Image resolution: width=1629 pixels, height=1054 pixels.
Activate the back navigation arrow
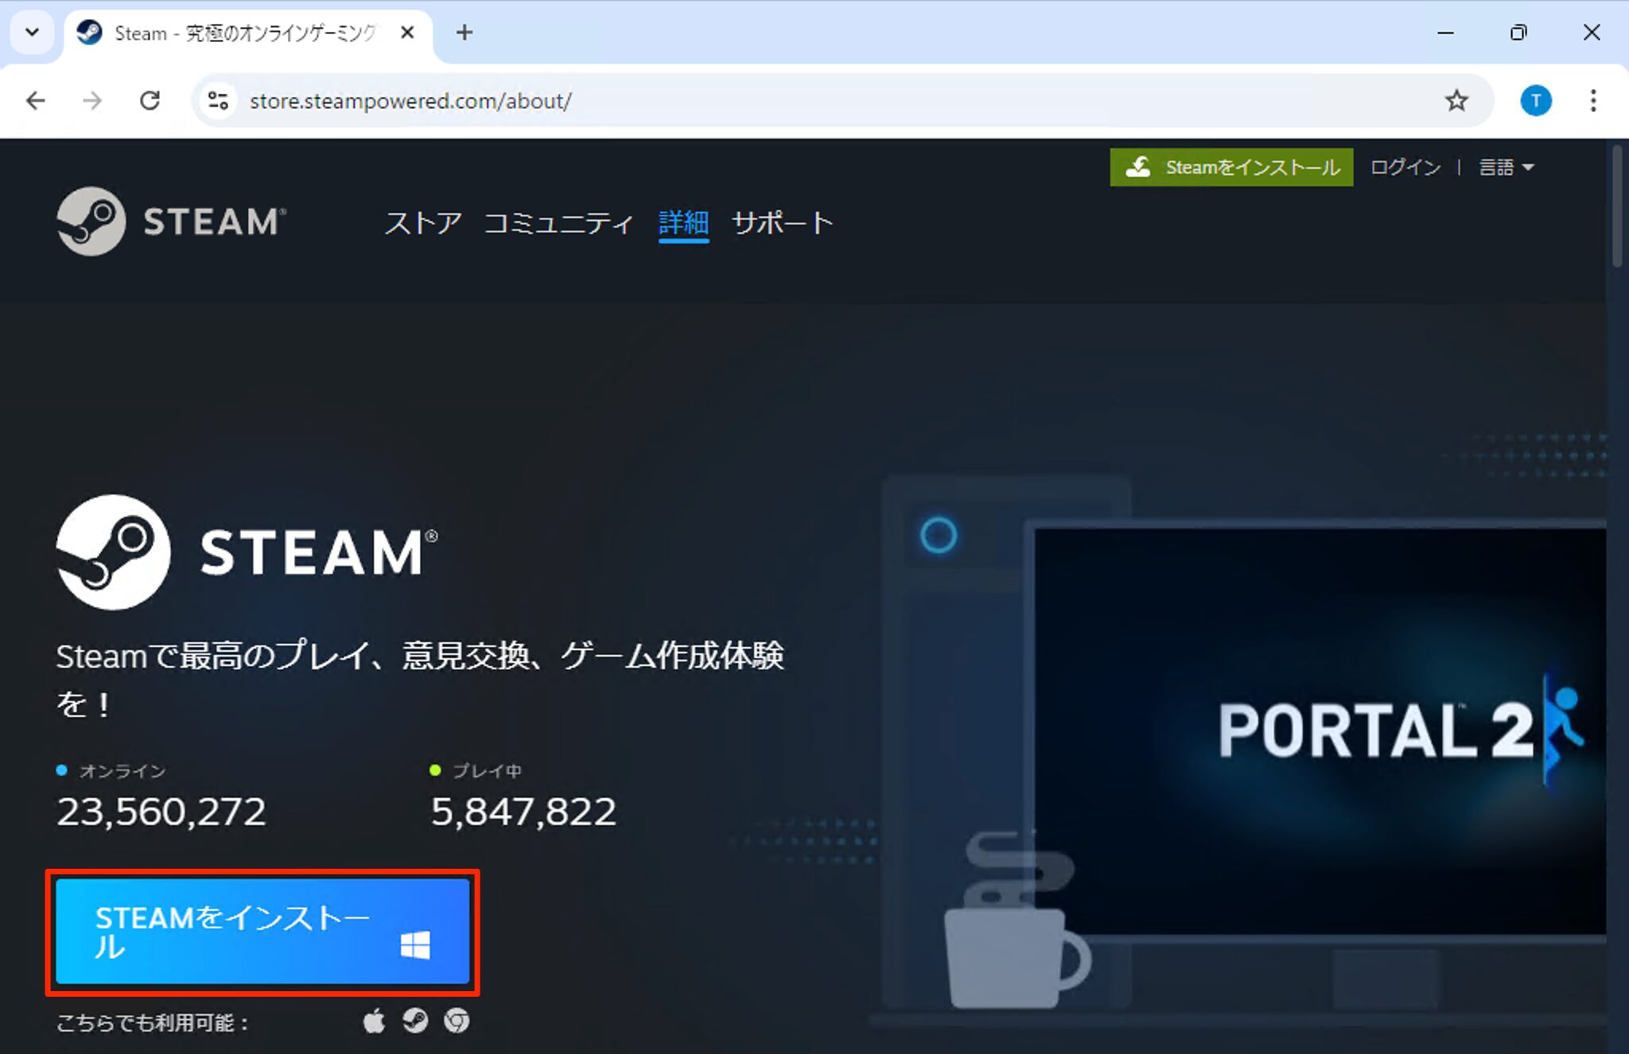click(x=35, y=100)
